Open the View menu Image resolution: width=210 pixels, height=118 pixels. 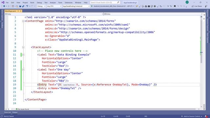point(18,3)
